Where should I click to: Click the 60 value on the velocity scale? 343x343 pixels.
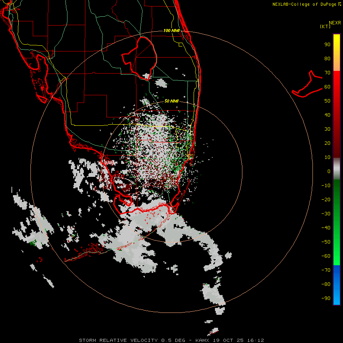pyautogui.click(x=327, y=87)
